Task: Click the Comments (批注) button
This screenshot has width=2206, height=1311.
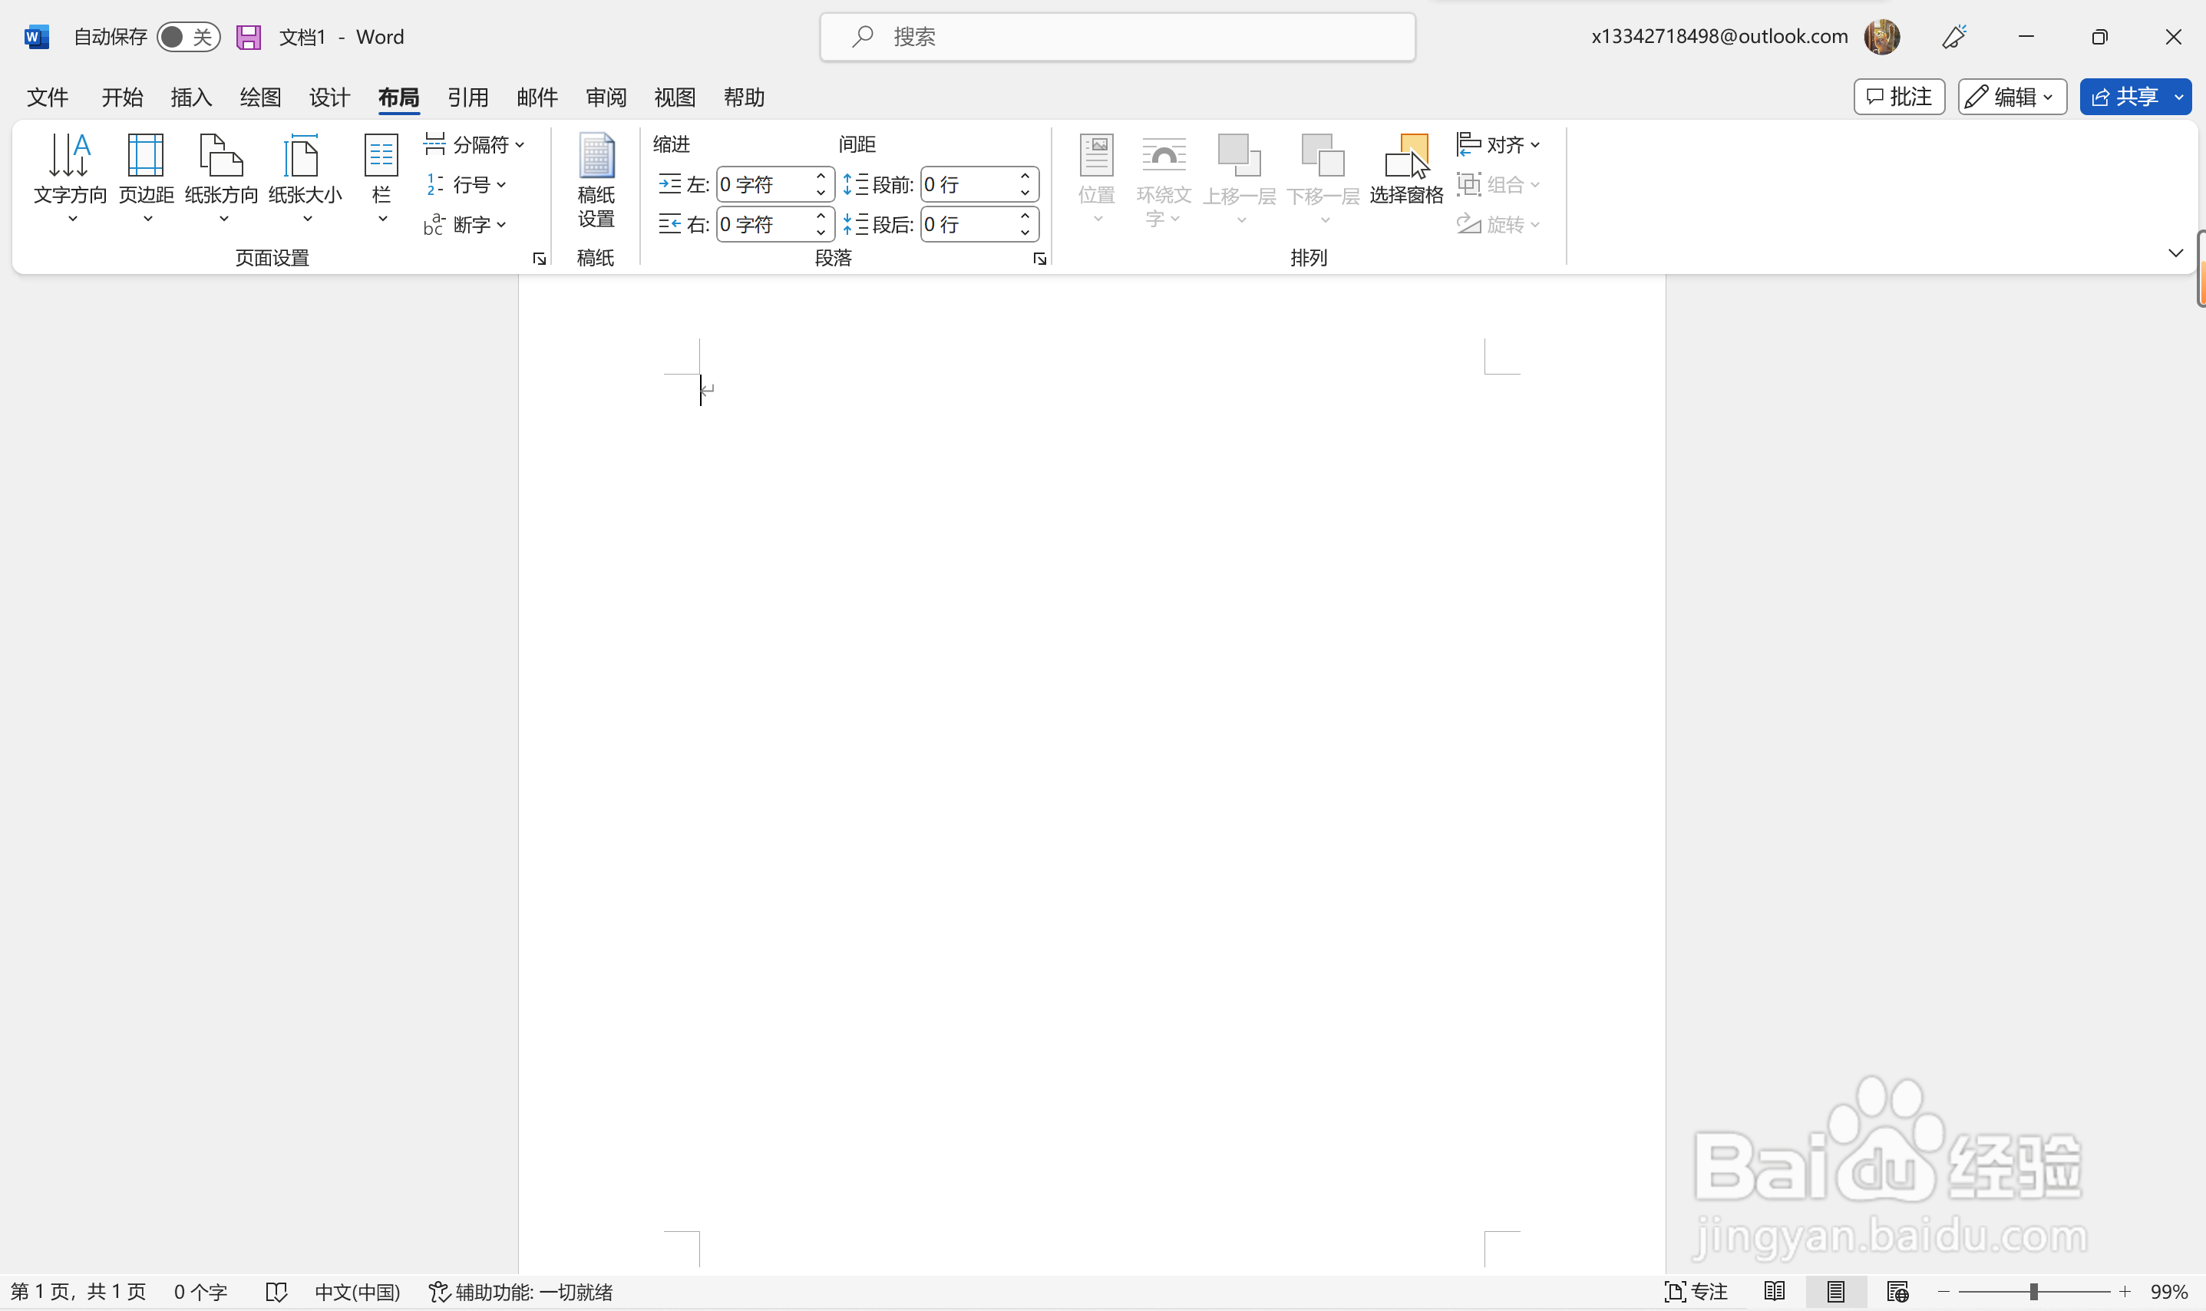Action: (1898, 96)
